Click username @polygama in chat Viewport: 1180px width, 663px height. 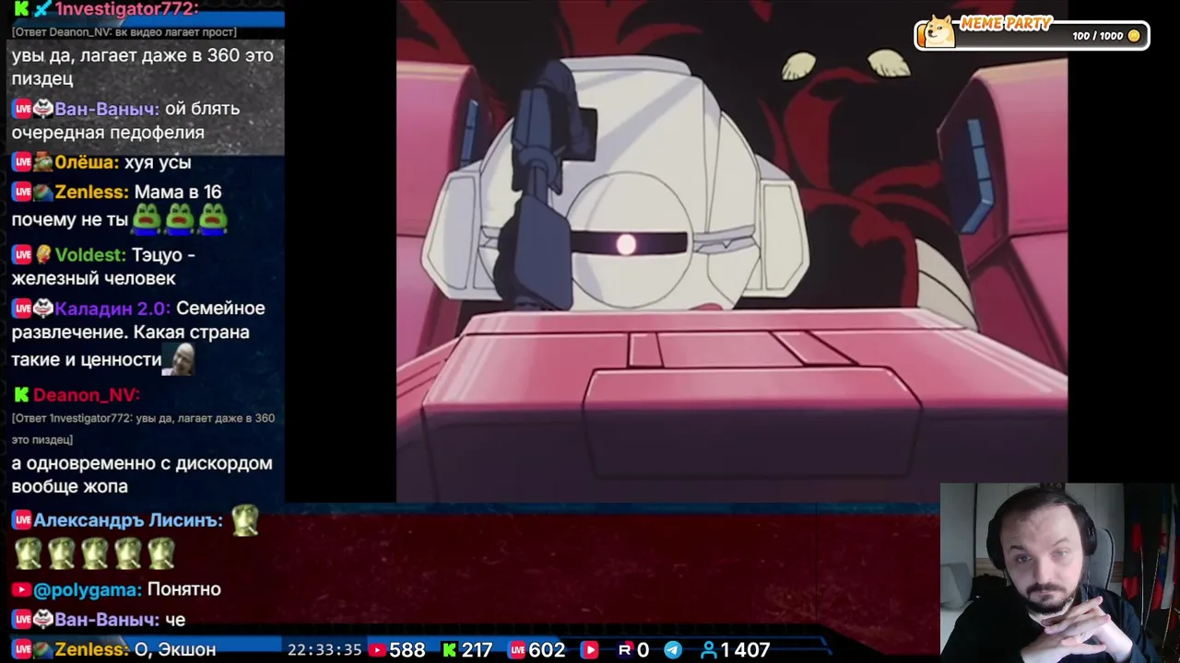[88, 589]
